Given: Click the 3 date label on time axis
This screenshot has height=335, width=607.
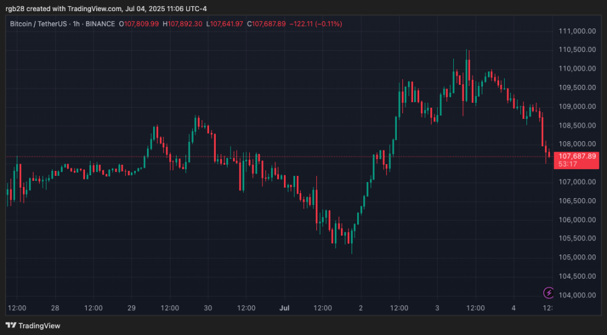Looking at the screenshot, I should coord(437,308).
